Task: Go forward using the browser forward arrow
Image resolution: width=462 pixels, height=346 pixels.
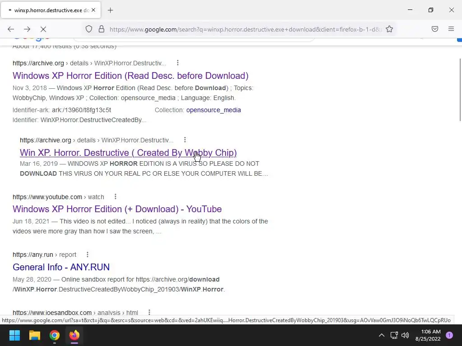Action: click(27, 29)
